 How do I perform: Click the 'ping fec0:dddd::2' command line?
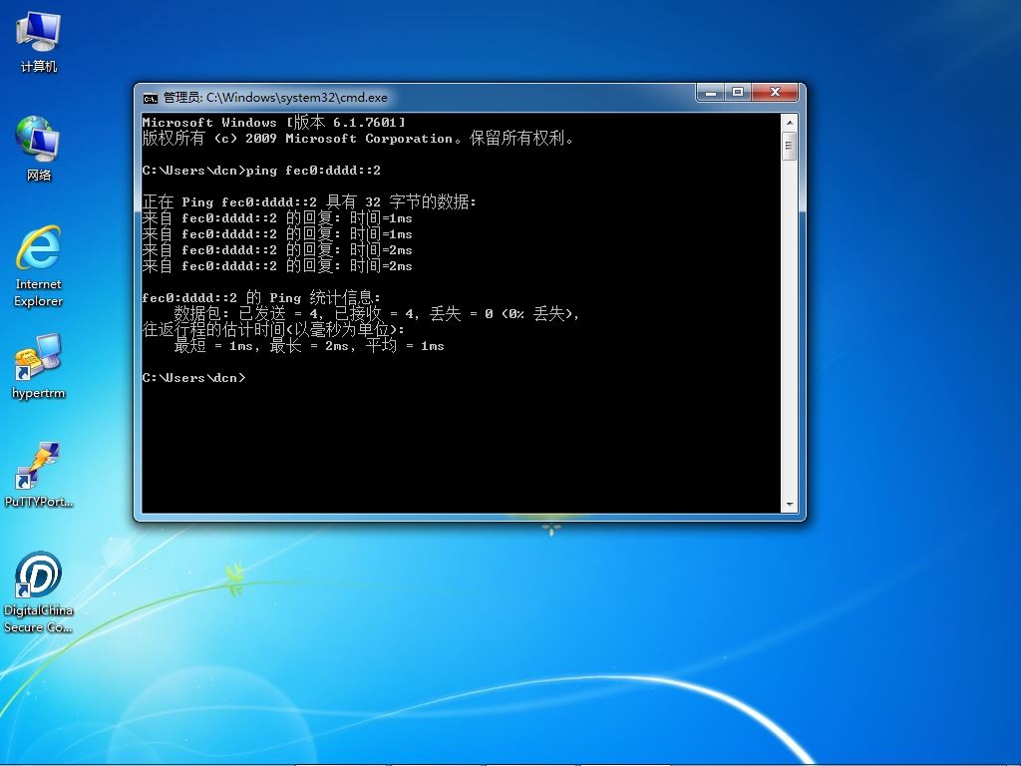click(261, 171)
